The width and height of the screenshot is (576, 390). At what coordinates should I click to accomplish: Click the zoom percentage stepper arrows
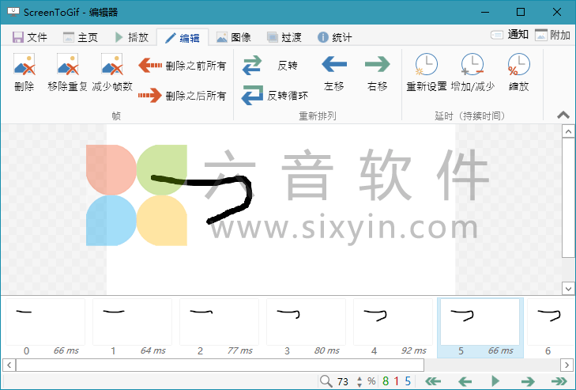click(x=360, y=381)
